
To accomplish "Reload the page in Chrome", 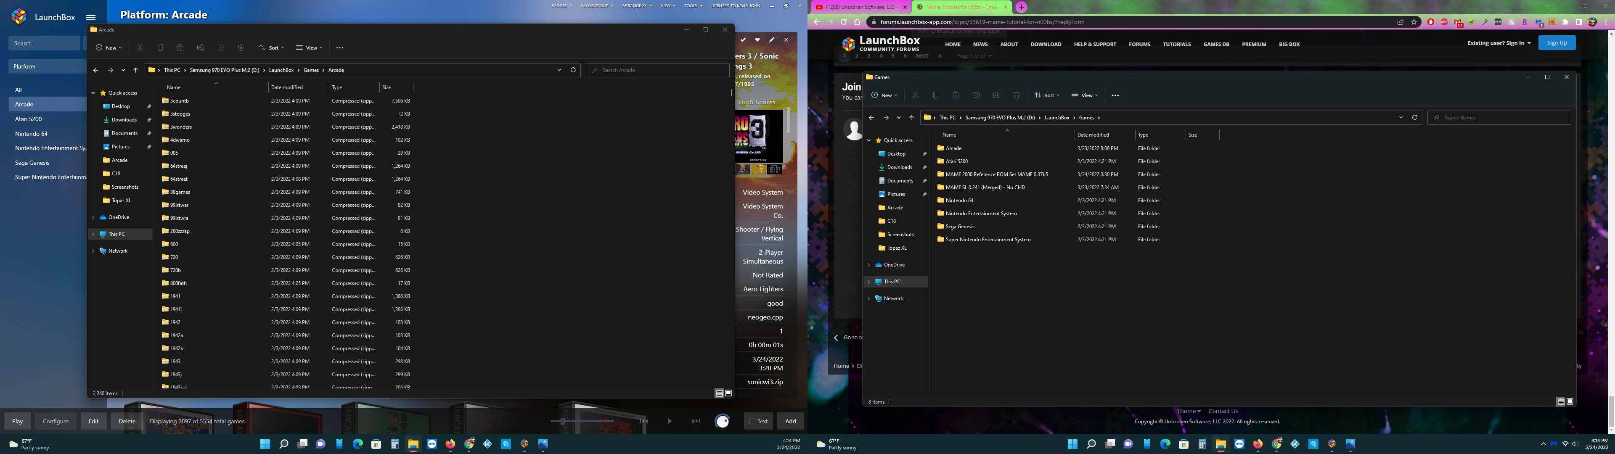I will coord(843,22).
